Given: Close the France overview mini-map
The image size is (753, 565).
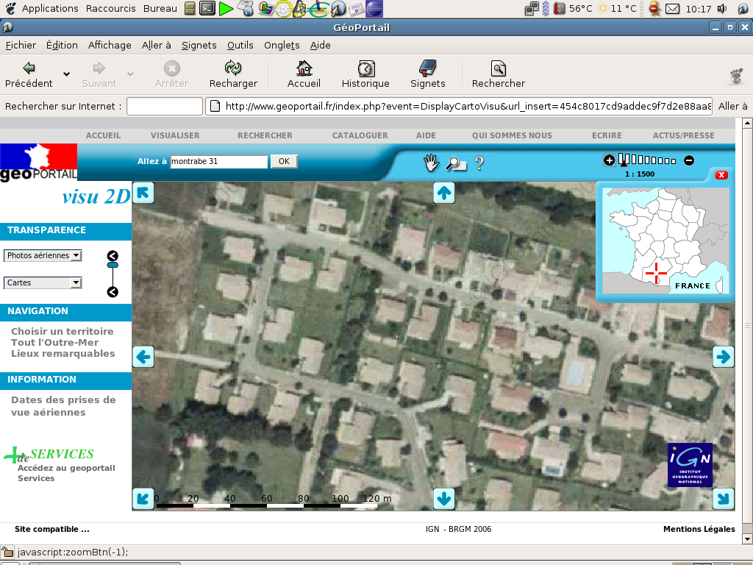Looking at the screenshot, I should (721, 175).
